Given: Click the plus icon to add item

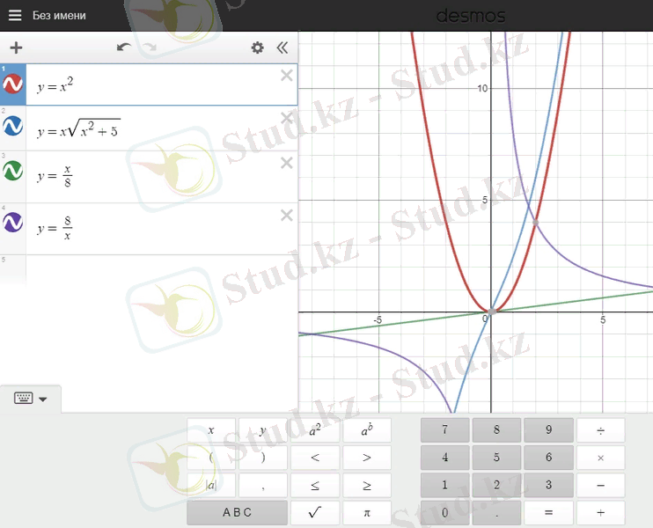Looking at the screenshot, I should point(16,48).
